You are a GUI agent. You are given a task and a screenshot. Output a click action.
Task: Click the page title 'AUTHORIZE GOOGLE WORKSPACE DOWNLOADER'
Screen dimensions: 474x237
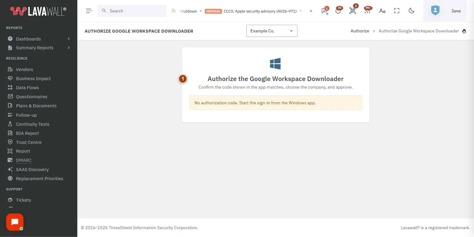139,31
